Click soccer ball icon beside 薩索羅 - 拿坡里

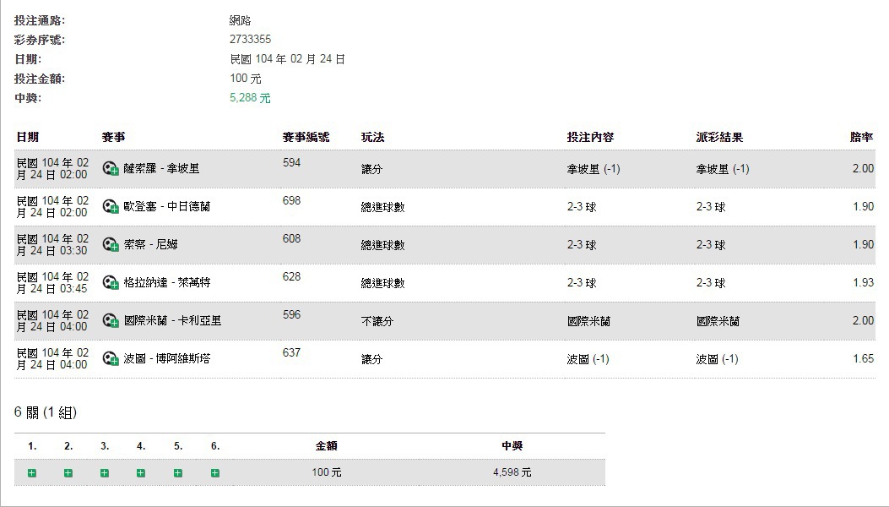point(111,169)
